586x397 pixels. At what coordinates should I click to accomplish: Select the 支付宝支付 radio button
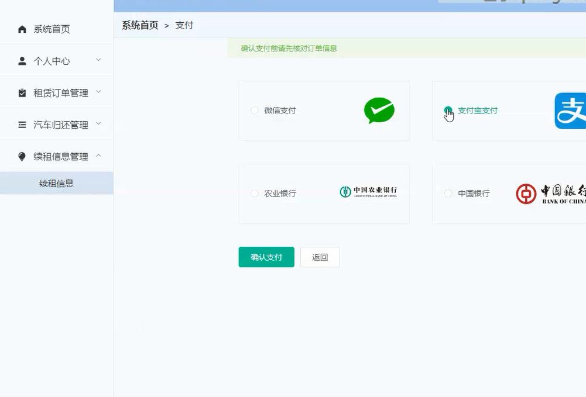pos(448,111)
